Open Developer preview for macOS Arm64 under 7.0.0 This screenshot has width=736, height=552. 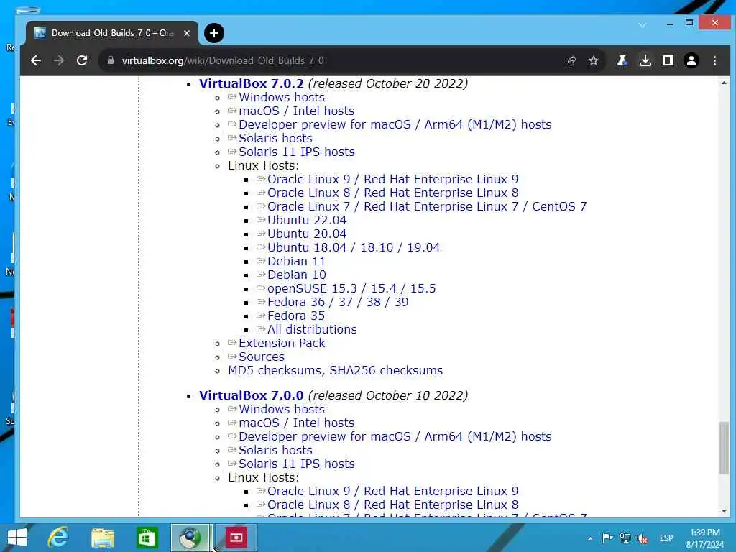pyautogui.click(x=395, y=436)
